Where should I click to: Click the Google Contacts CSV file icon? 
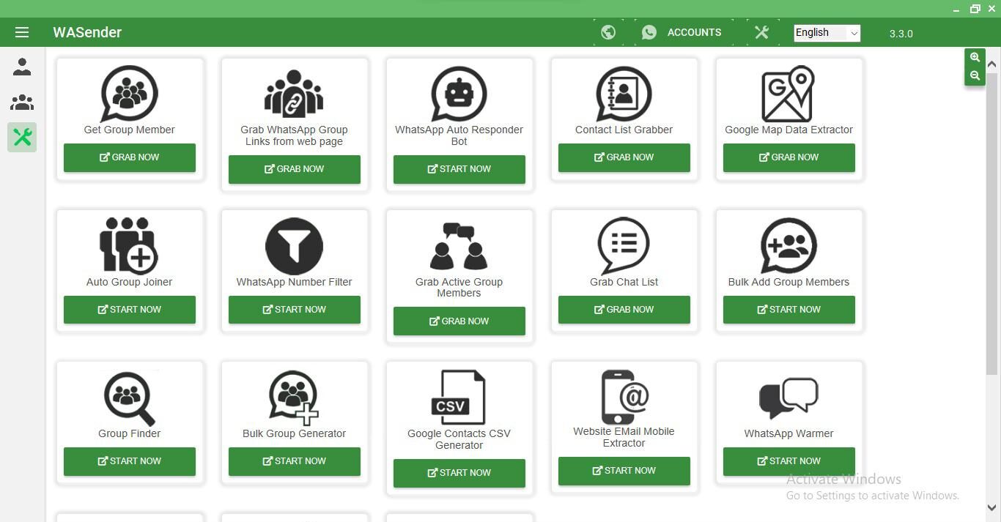tap(459, 397)
